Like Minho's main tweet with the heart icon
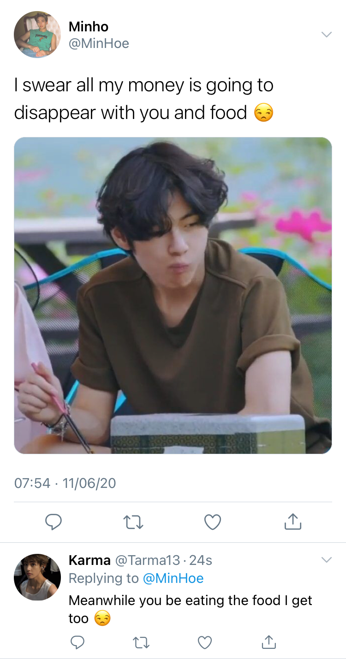This screenshot has height=659, width=346. [213, 522]
